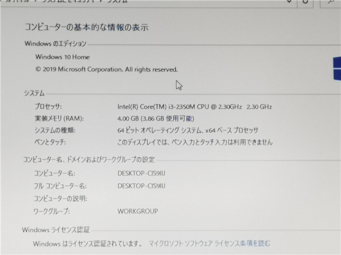Viewport: 341px width, 255px height.
Task: Click the 'プロセッサ:' label
Action: coord(48,106)
